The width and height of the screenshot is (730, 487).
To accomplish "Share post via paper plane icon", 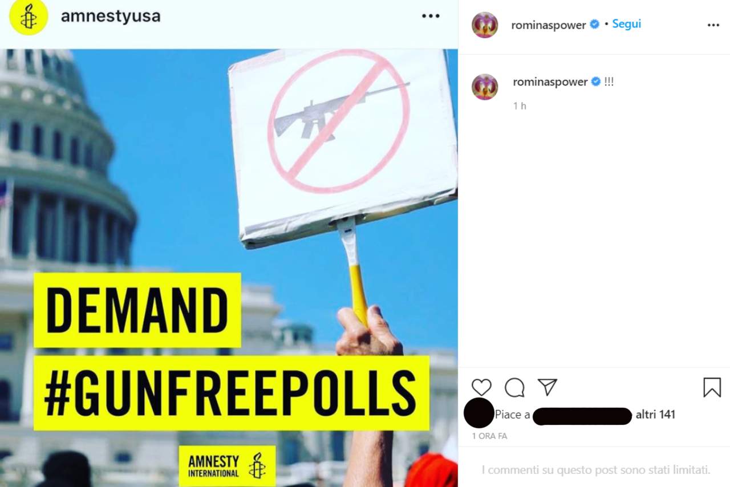I will click(x=547, y=387).
